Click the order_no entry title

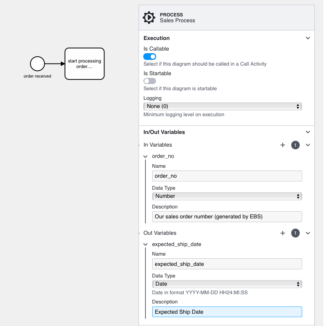(163, 156)
